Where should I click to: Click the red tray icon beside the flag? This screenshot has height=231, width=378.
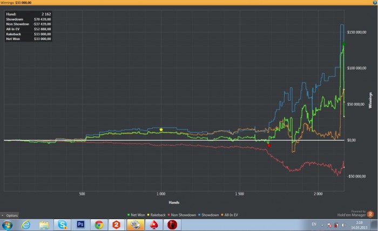(x=336, y=225)
